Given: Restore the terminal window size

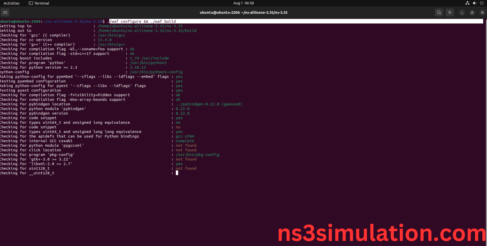Looking at the screenshot, I should point(472,12).
